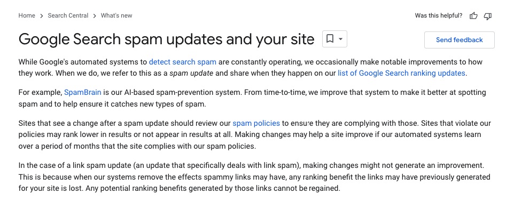Click the paragraph beginning 'In the case of'

tap(254, 177)
